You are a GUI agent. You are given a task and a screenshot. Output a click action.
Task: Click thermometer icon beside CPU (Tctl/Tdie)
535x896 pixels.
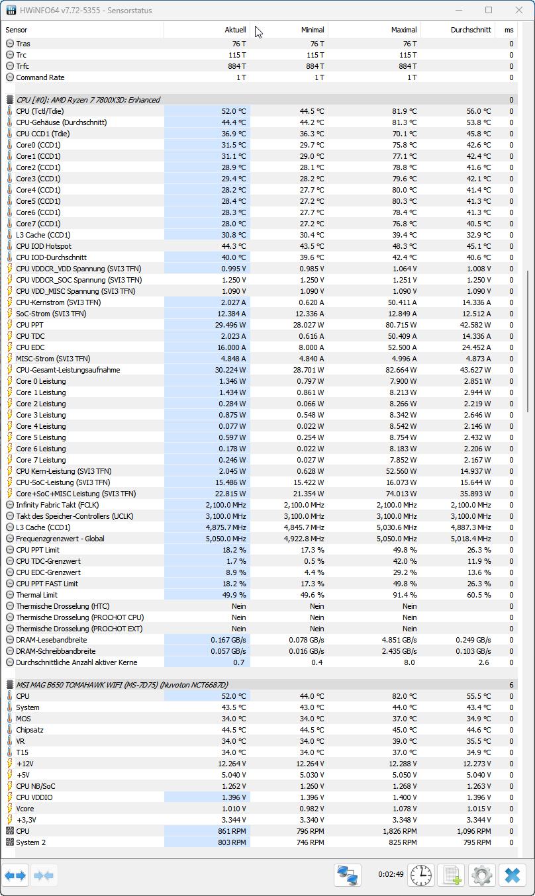click(10, 111)
